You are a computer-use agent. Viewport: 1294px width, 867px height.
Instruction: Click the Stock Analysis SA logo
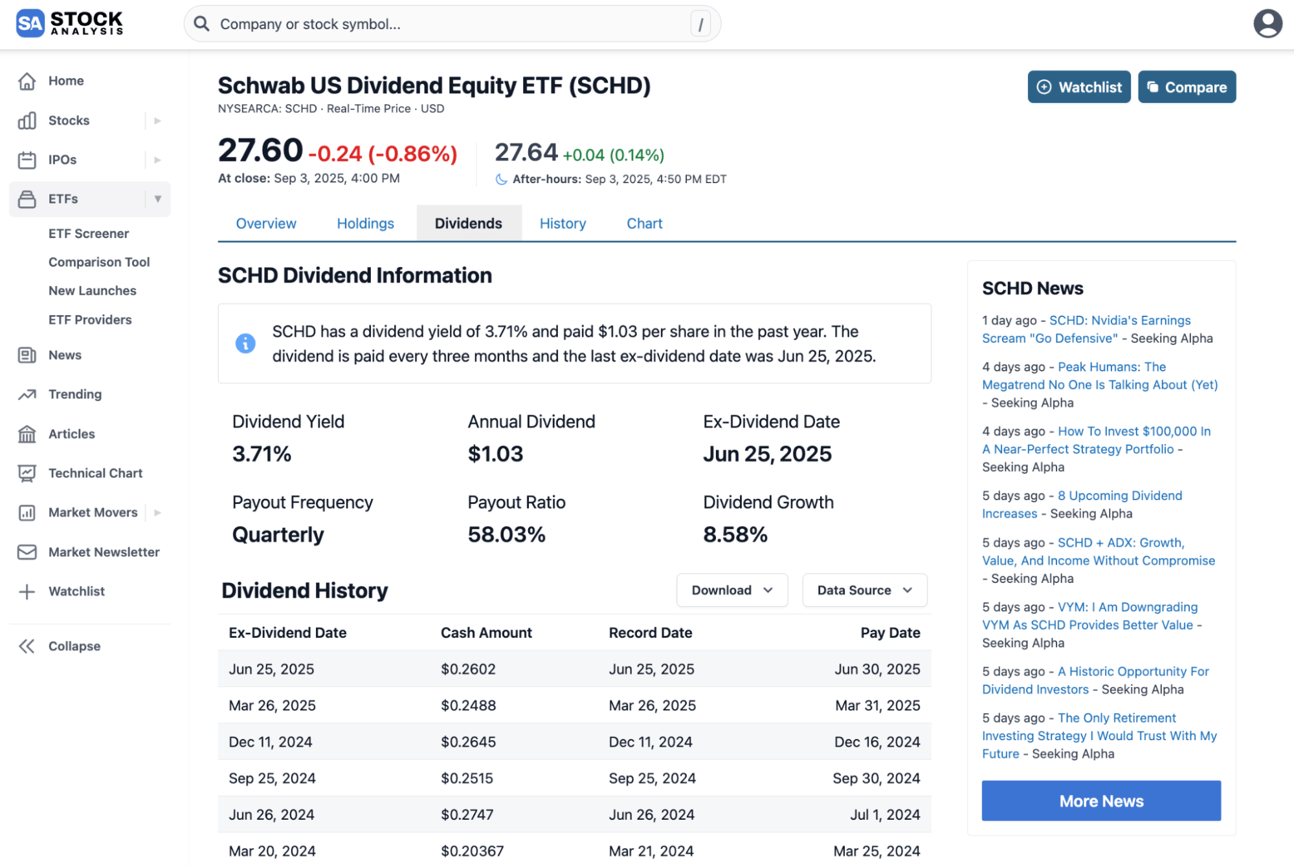[x=69, y=23]
